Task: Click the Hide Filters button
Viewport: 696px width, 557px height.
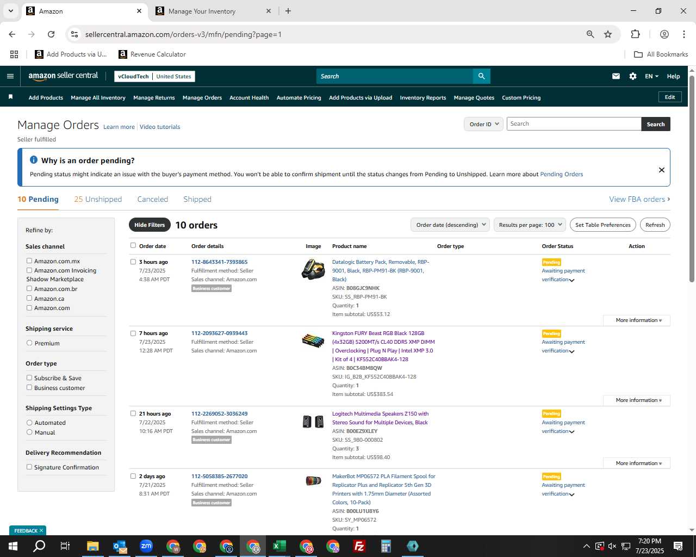Action: point(150,225)
